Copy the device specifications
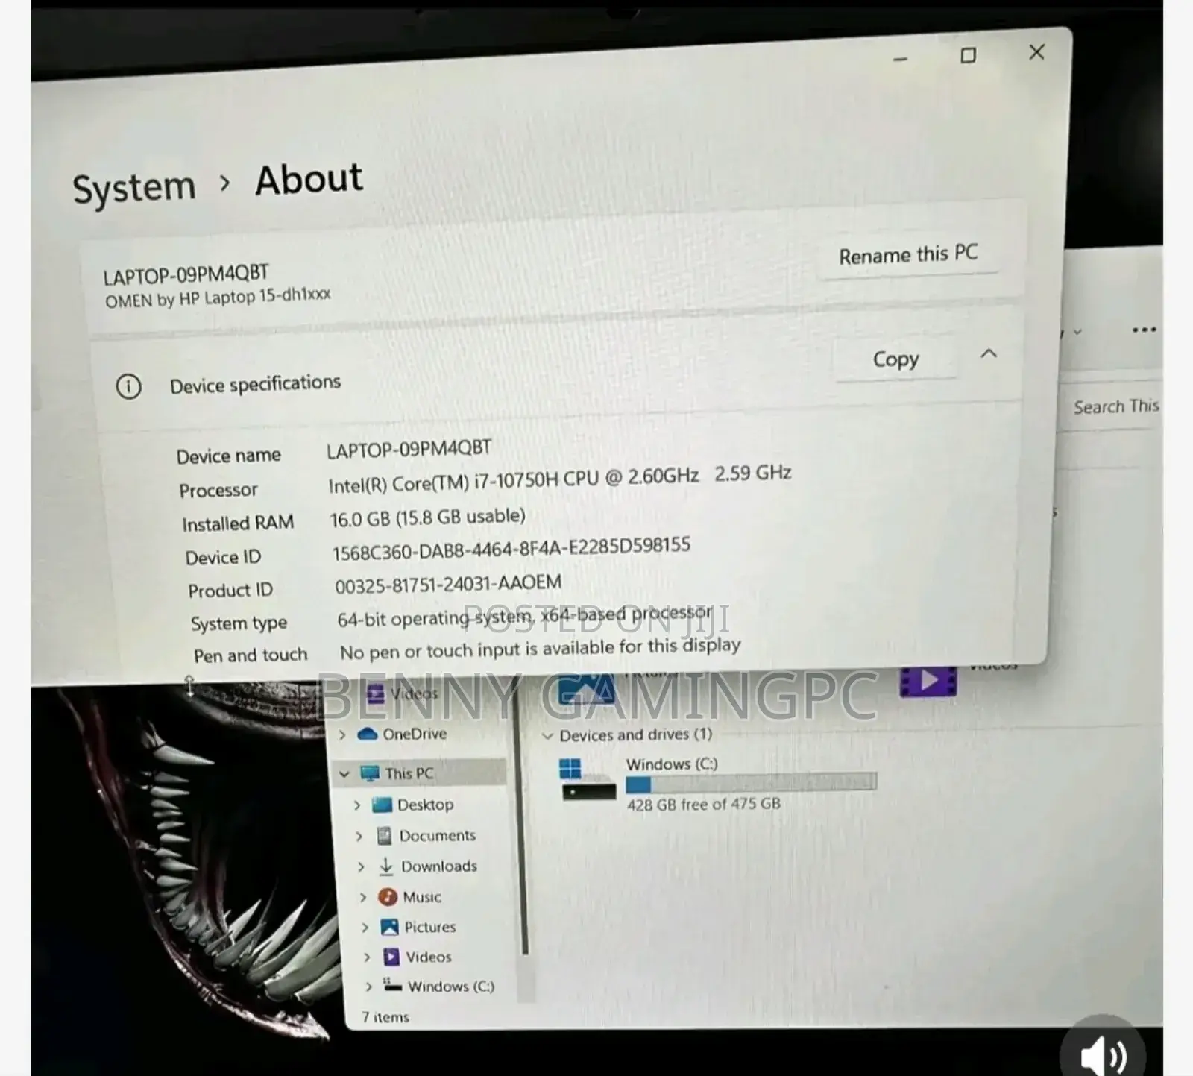Screen dimensions: 1193x1076 pyautogui.click(x=896, y=359)
